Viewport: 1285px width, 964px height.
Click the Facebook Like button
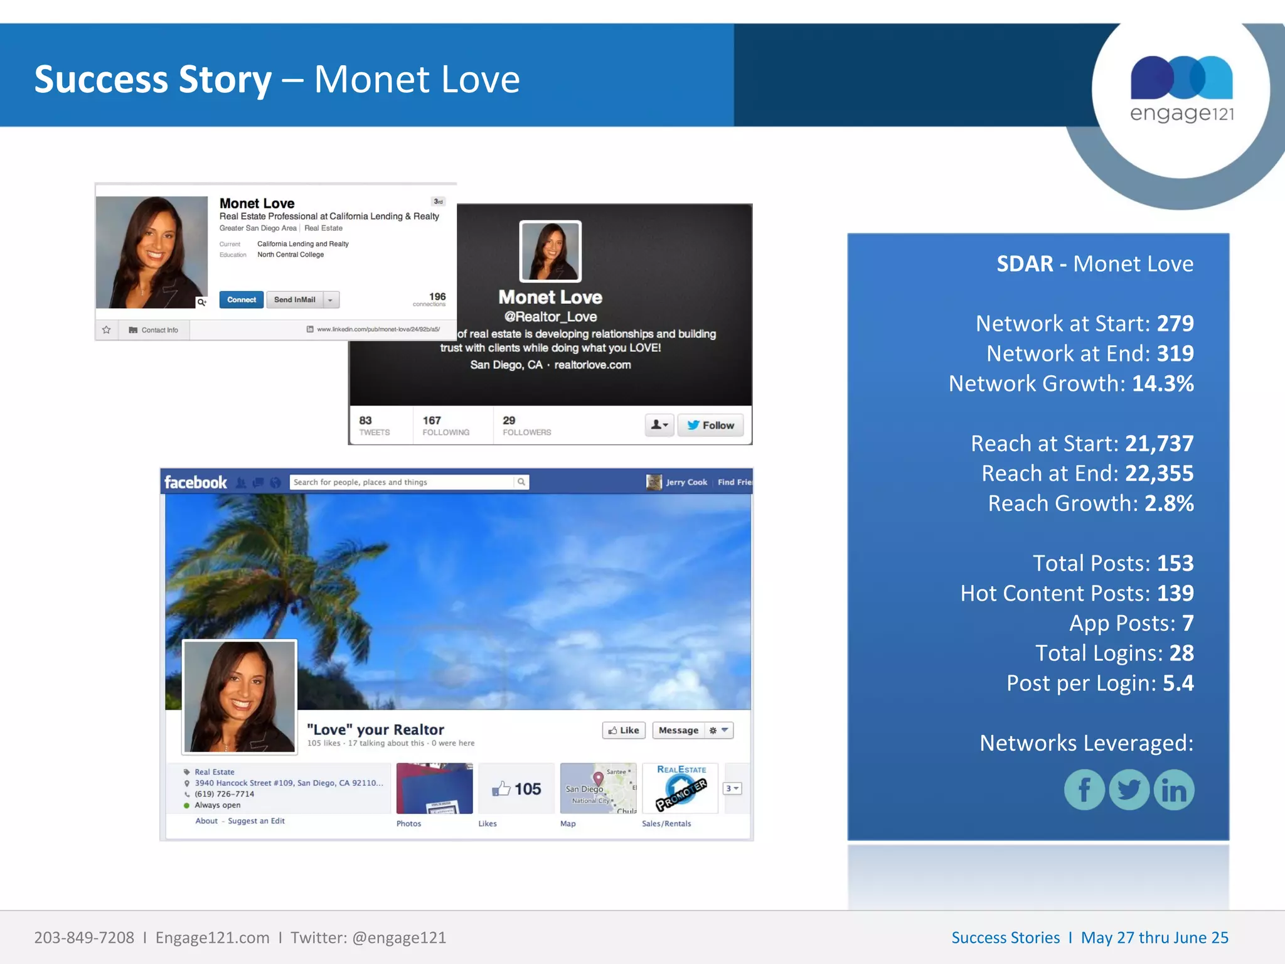[624, 731]
